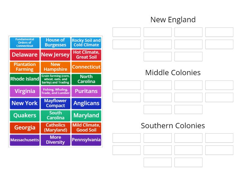This screenshot has width=244, height=183.
Task: Choose the House of Burgesses tile
Action: point(56,43)
